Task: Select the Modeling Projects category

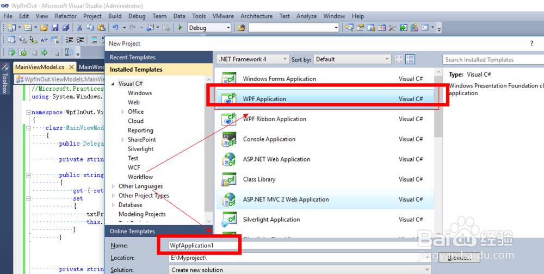Action: (x=142, y=214)
